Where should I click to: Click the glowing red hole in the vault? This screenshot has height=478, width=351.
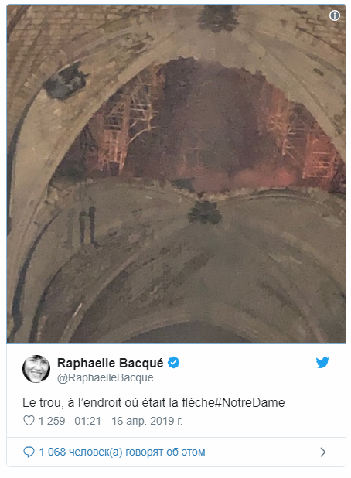point(201,128)
